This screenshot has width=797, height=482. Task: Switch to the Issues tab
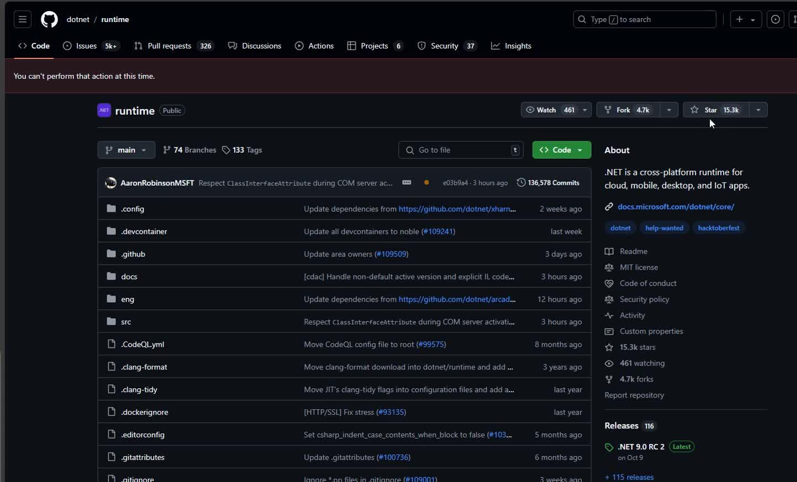pos(91,46)
